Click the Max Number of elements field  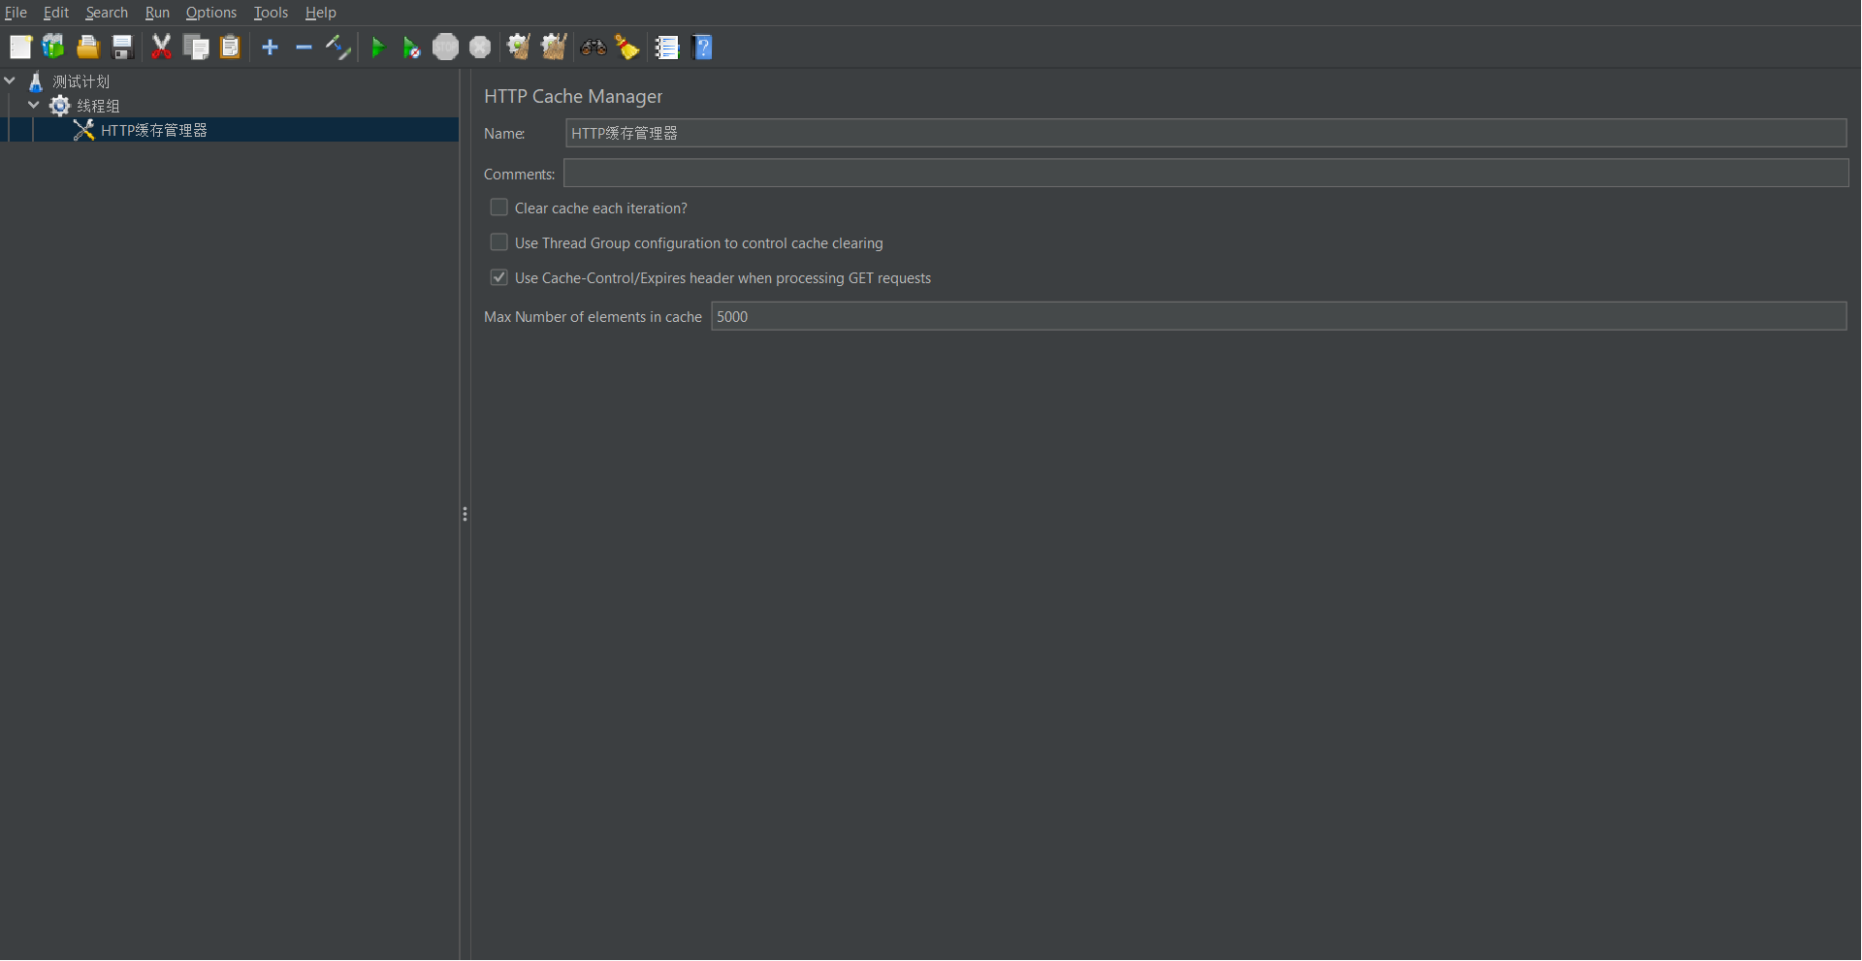(1278, 316)
